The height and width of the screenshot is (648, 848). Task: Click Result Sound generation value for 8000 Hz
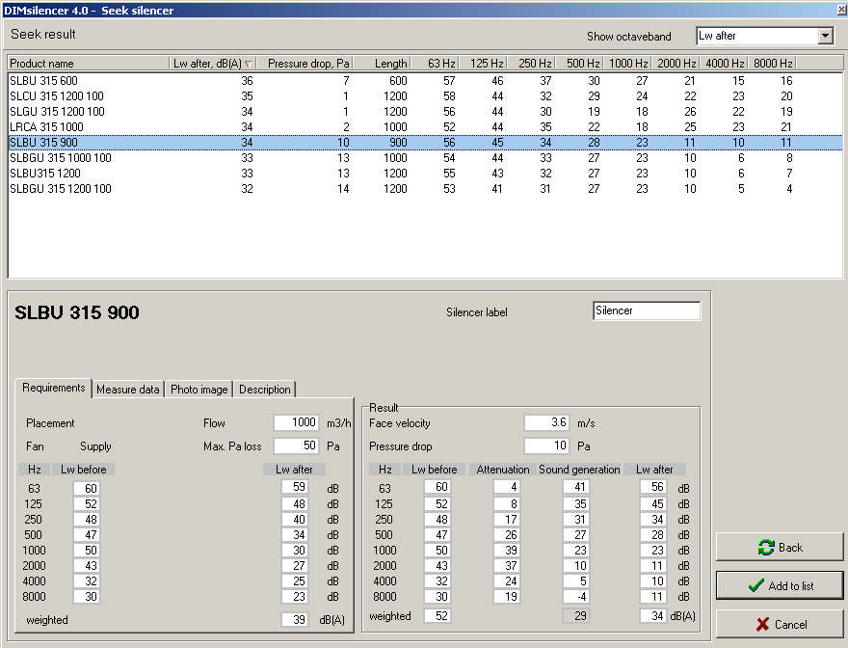click(x=576, y=597)
